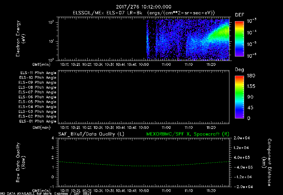Click the 10^-4 tick on DEF color bar
Viewport: 283px width, 195px height.
pos(251,32)
